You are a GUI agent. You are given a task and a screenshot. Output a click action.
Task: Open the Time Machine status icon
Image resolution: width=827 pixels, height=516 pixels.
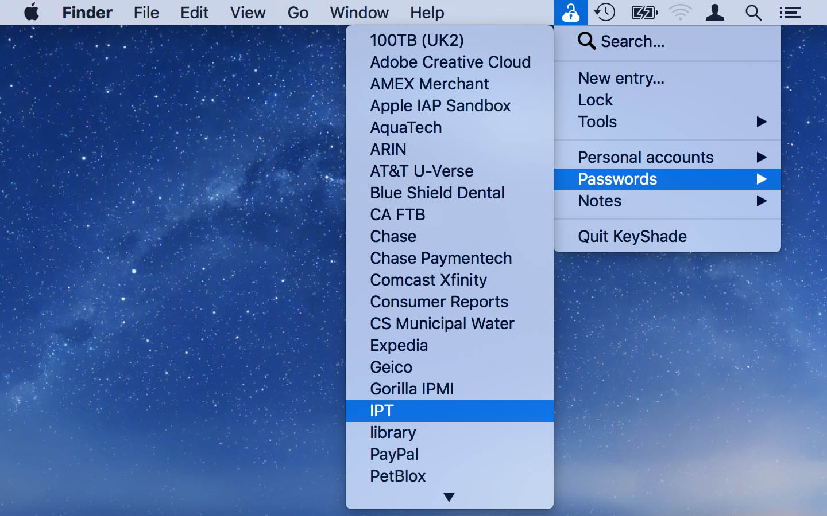click(605, 12)
